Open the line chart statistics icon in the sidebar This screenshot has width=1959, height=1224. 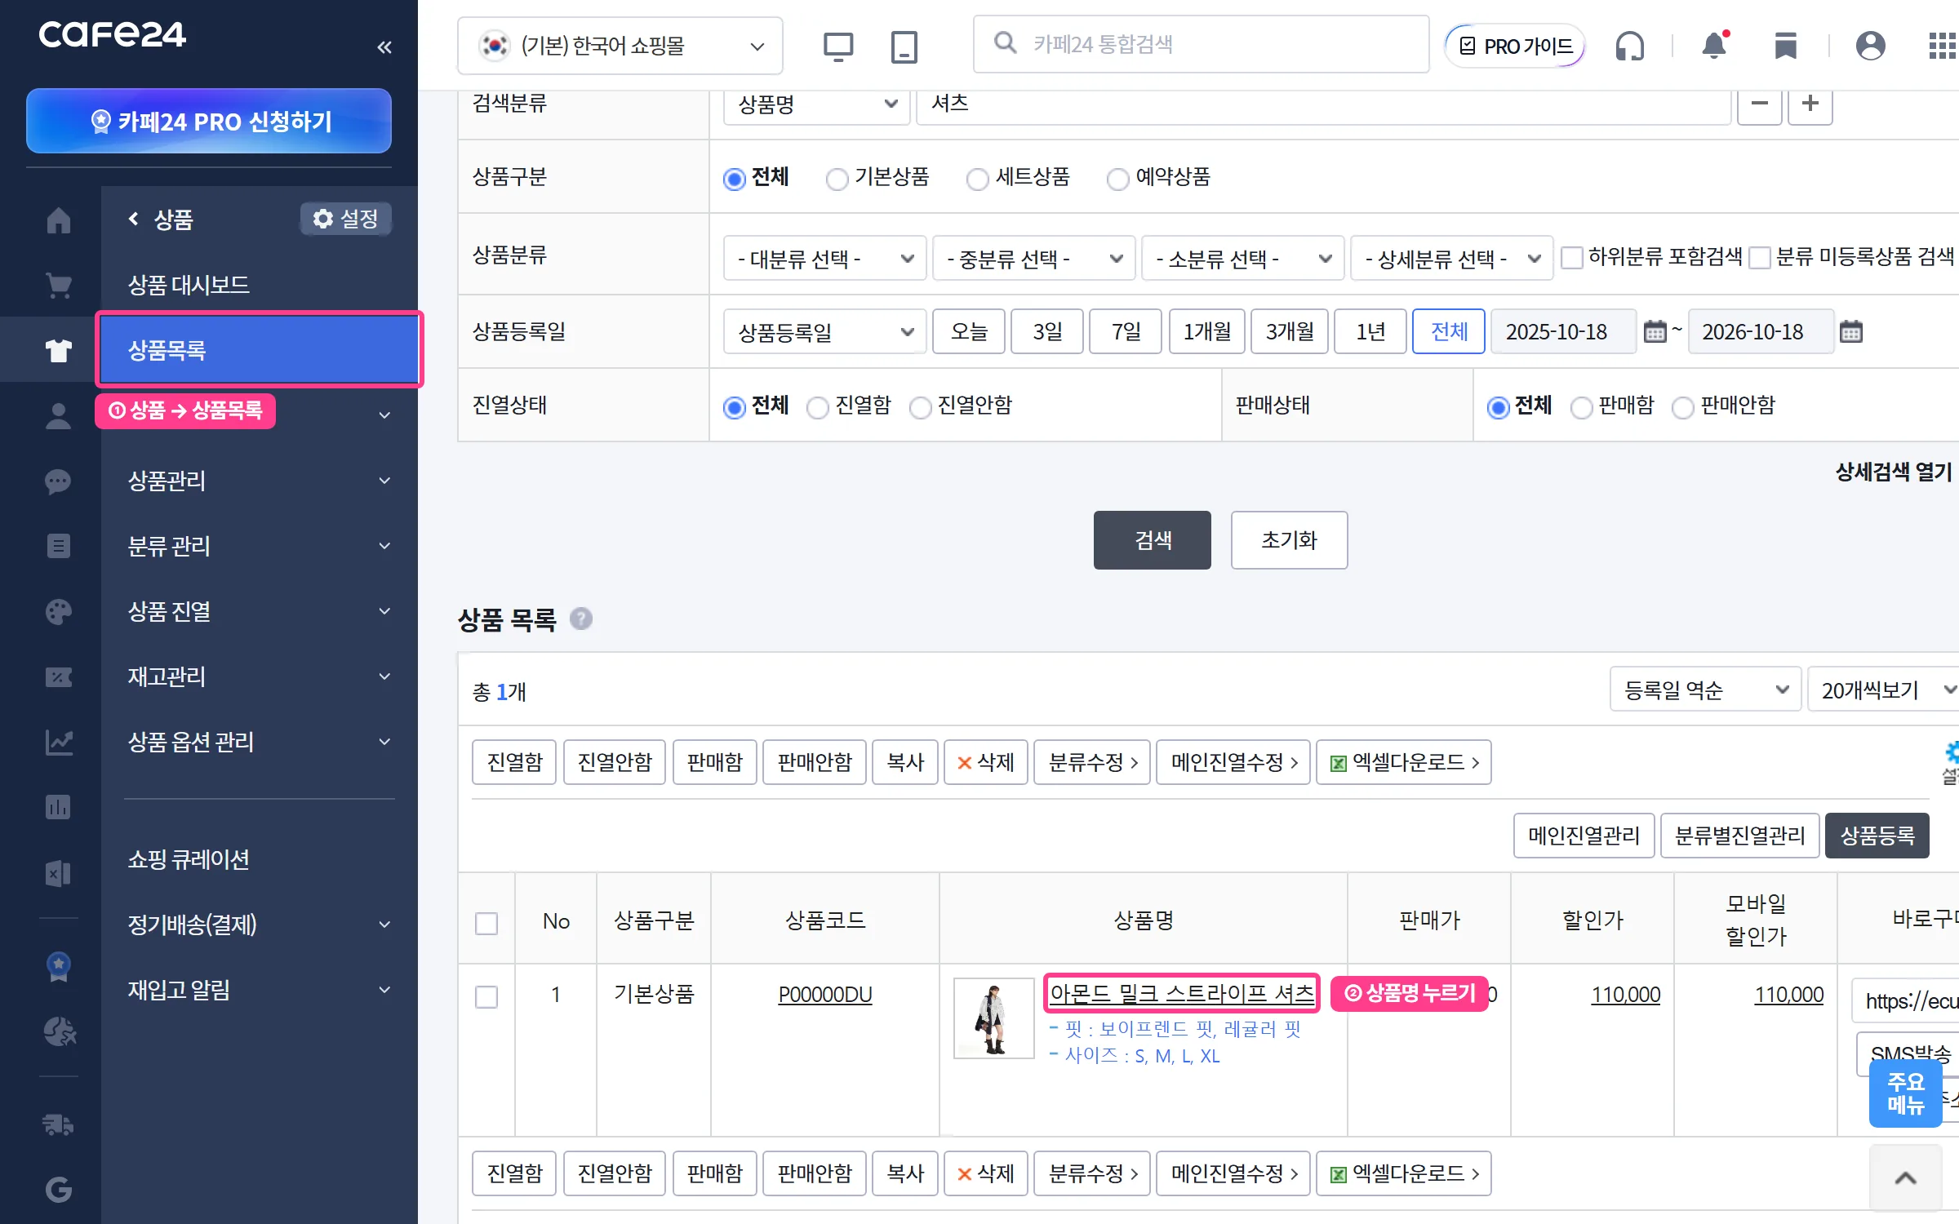pos(58,742)
